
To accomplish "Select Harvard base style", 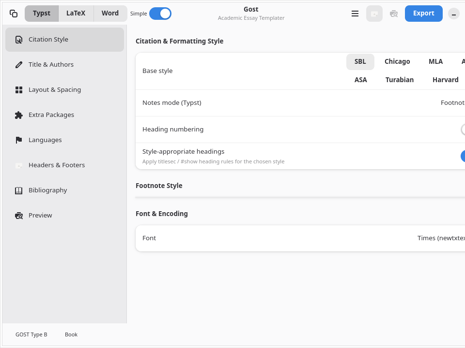I will 446,80.
